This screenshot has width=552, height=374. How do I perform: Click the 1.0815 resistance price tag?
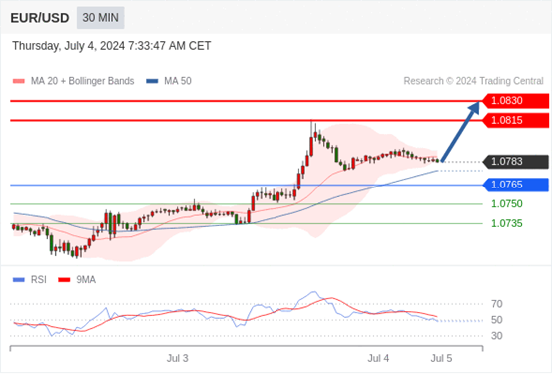pos(515,121)
